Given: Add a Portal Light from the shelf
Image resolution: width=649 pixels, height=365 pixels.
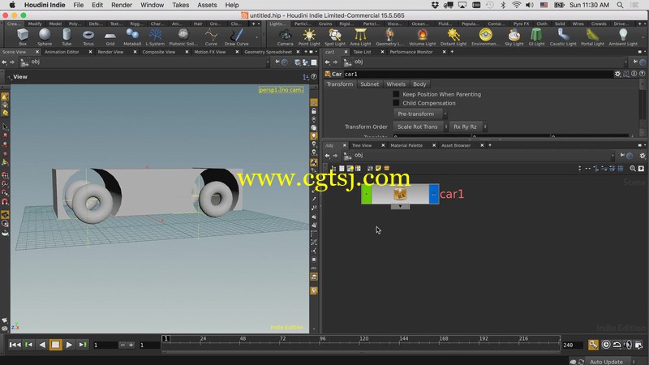Looking at the screenshot, I should pyautogui.click(x=592, y=36).
